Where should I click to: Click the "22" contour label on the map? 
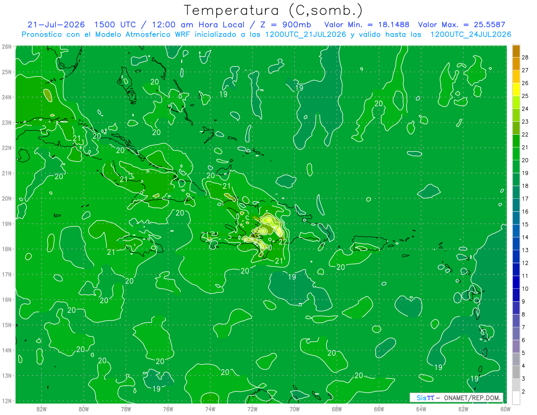[x=283, y=242]
